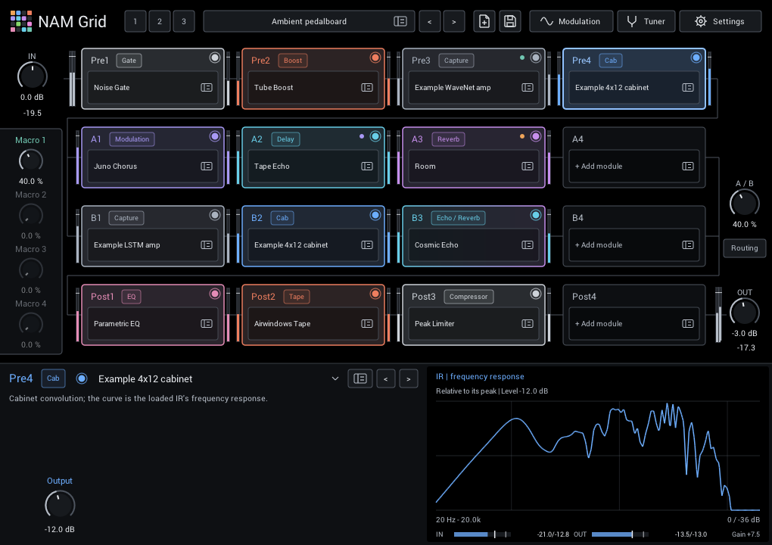The width and height of the screenshot is (772, 545).
Task: Open the Ambient pedalboard preset selector
Action: coord(309,21)
